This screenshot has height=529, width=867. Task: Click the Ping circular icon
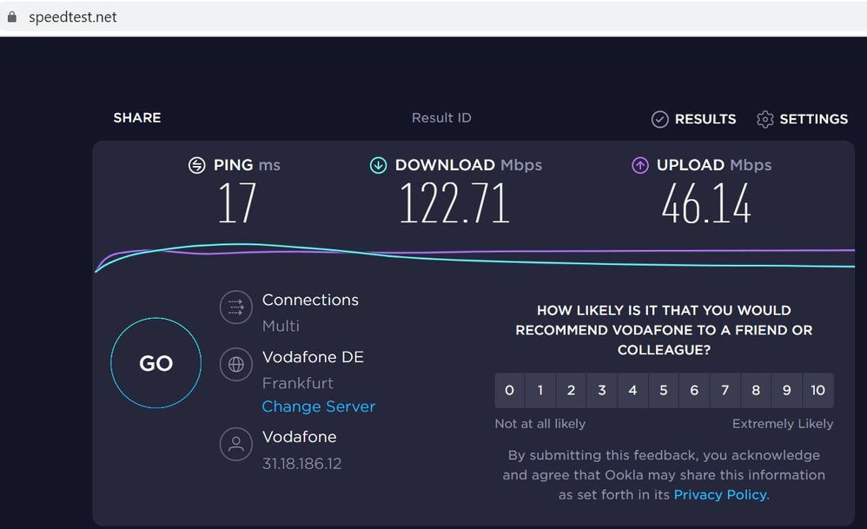[197, 165]
